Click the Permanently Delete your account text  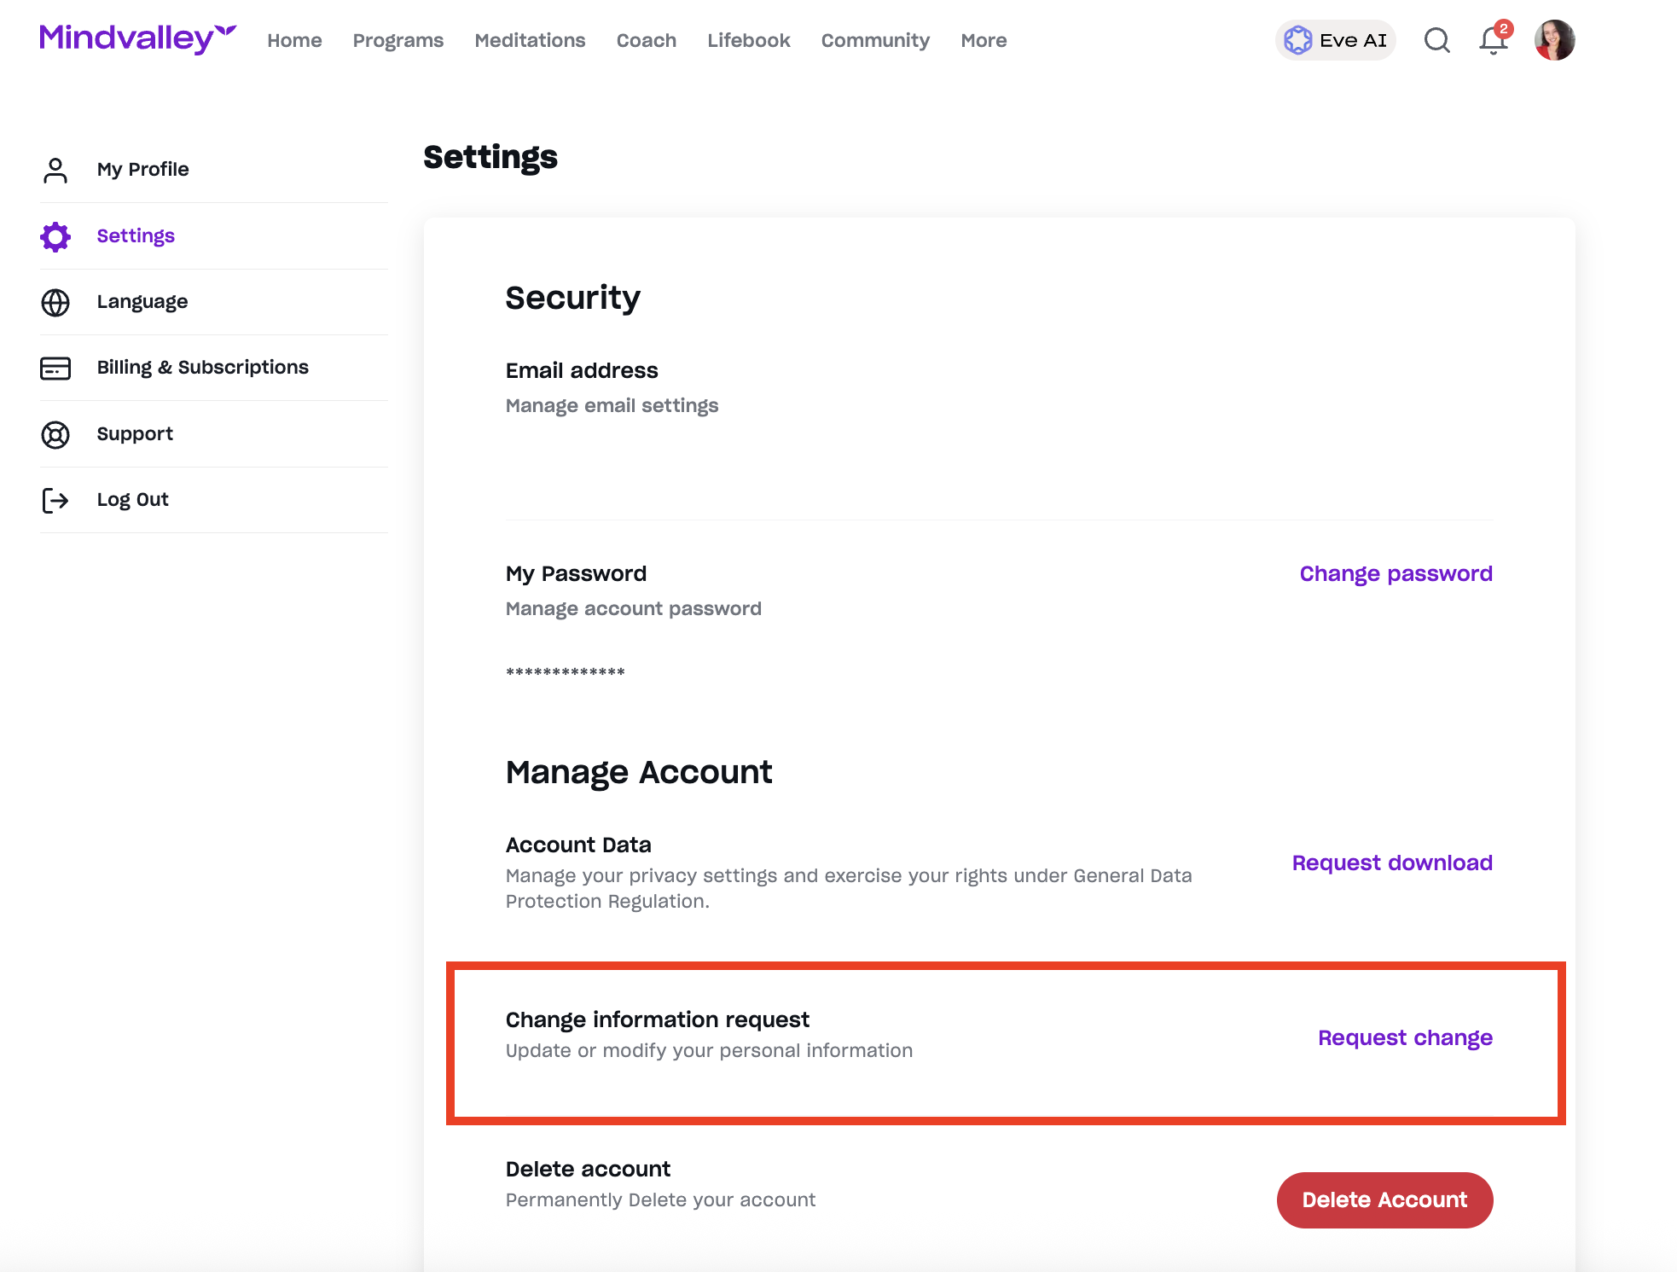tap(661, 1199)
